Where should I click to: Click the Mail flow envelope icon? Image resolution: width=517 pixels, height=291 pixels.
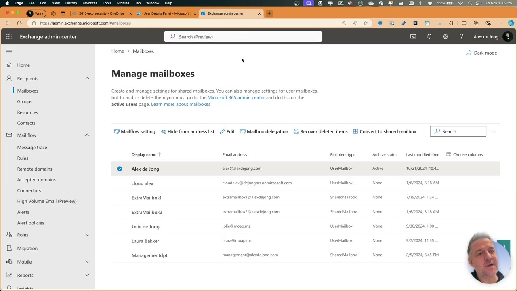[x=9, y=135]
